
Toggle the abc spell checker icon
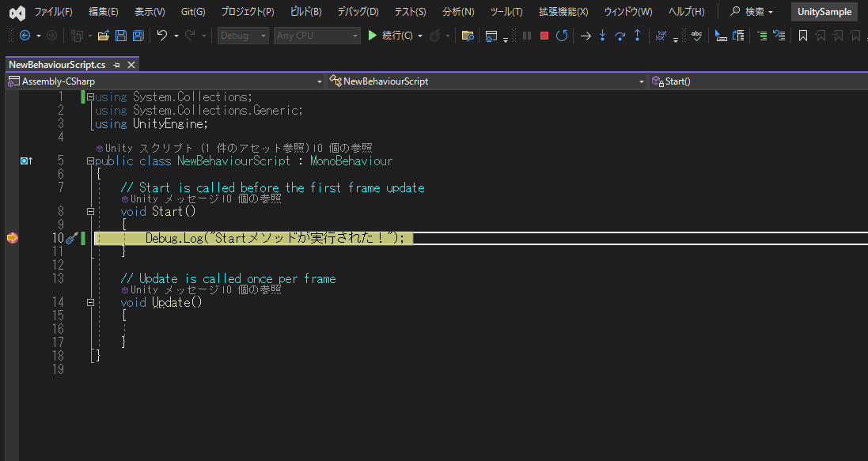[x=697, y=36]
